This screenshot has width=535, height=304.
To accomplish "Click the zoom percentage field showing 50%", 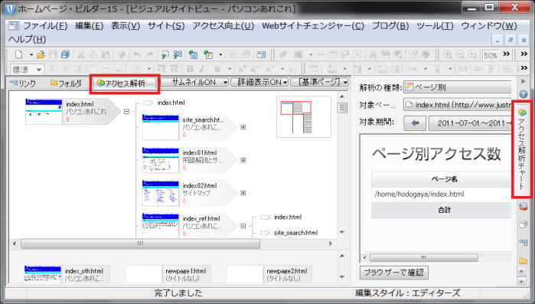I will coord(491,55).
